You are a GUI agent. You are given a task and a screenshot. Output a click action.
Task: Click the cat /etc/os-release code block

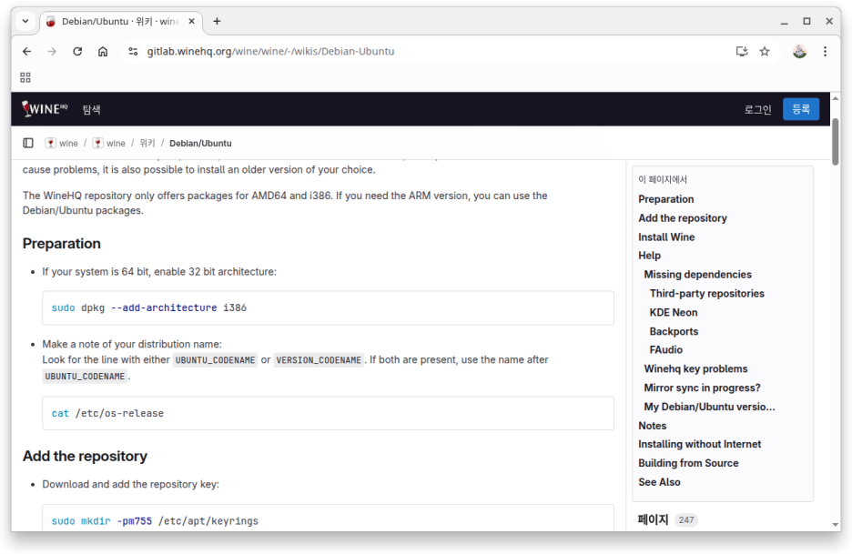329,414
